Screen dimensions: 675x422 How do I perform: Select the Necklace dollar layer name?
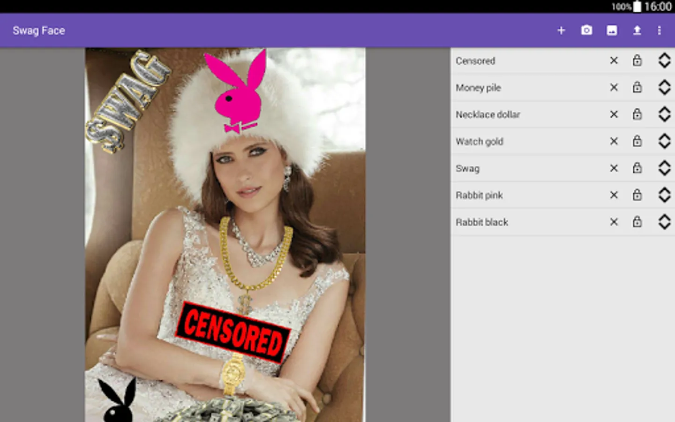point(488,114)
